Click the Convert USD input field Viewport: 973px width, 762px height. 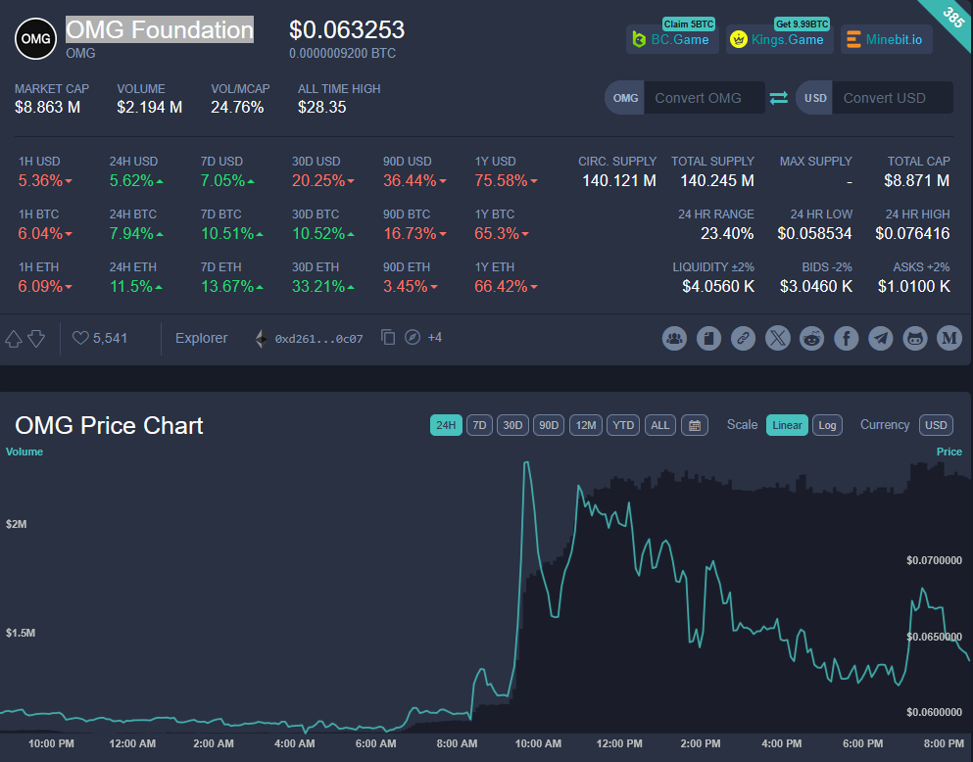tap(893, 98)
